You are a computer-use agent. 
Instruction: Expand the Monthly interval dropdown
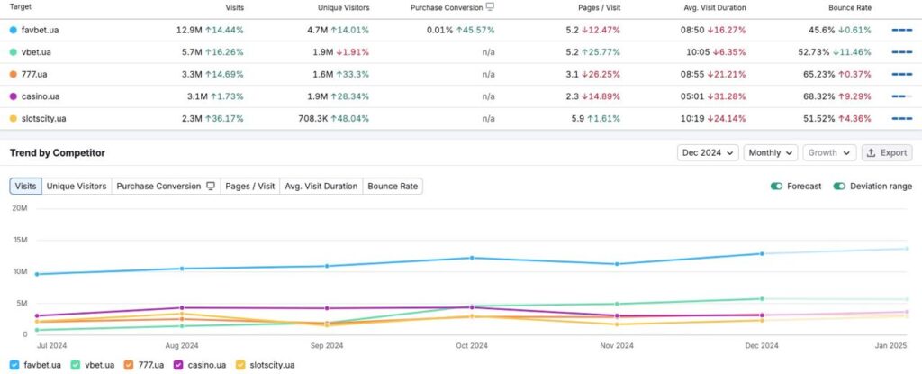[771, 152]
